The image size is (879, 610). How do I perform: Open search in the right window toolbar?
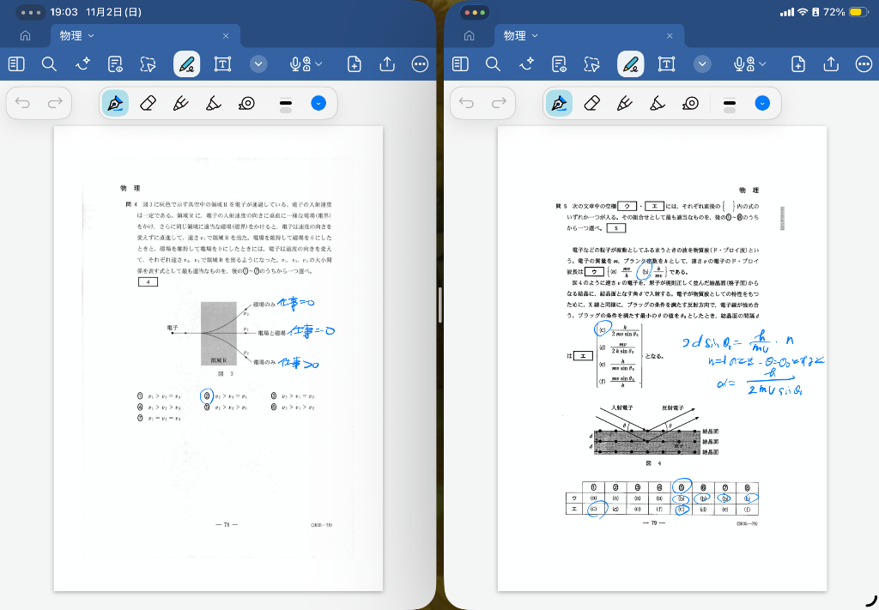coord(493,64)
